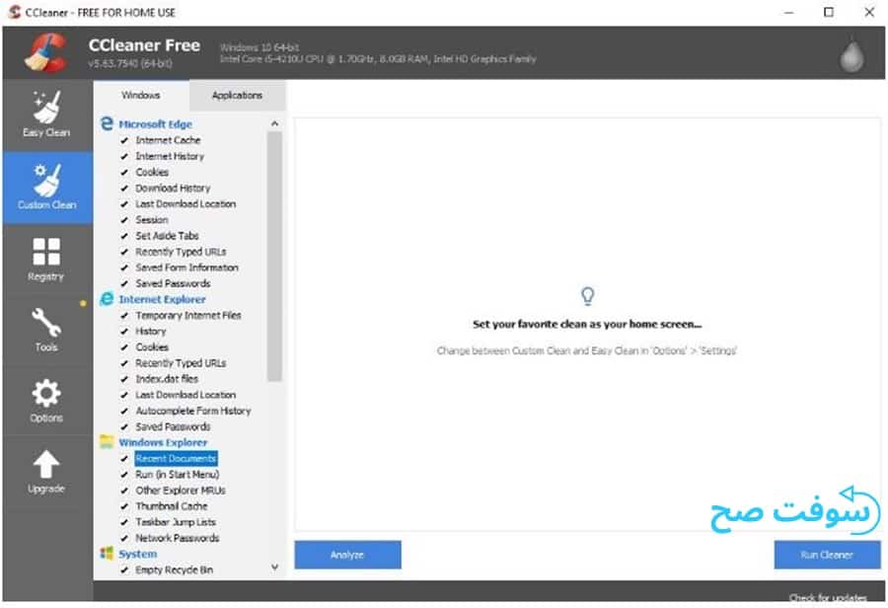Switch to the Applications tab
The image size is (888, 608).
pyautogui.click(x=237, y=95)
